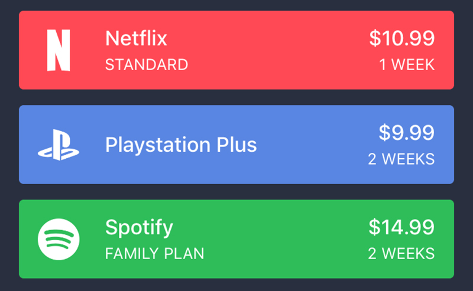
Task: Click the 2 WEEKS label on Playstation Plus
Action: tap(401, 159)
